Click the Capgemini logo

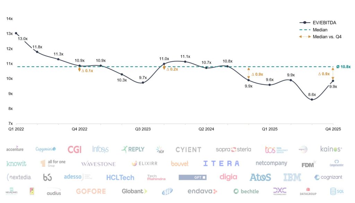(x=46, y=149)
